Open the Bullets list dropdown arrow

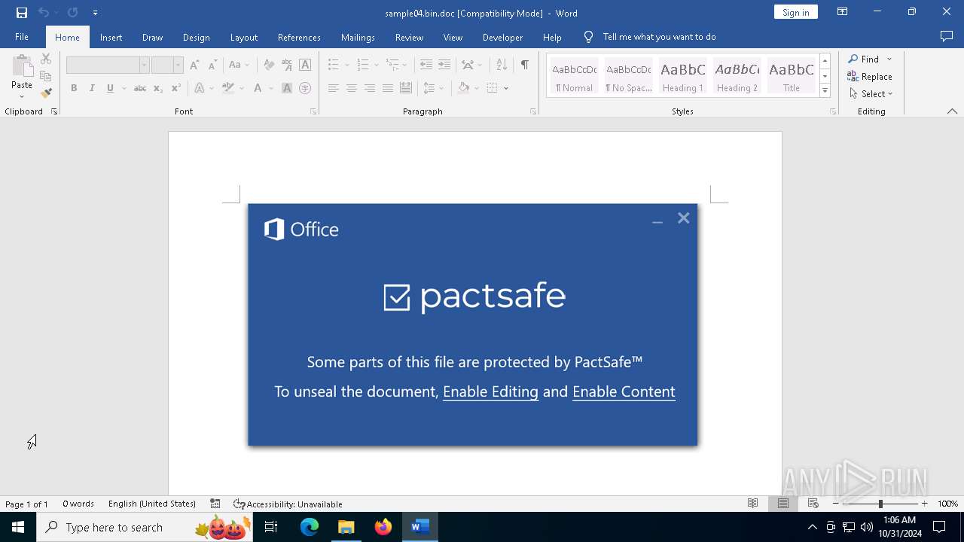[x=347, y=65]
